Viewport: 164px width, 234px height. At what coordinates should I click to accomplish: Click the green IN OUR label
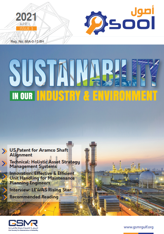(22, 96)
